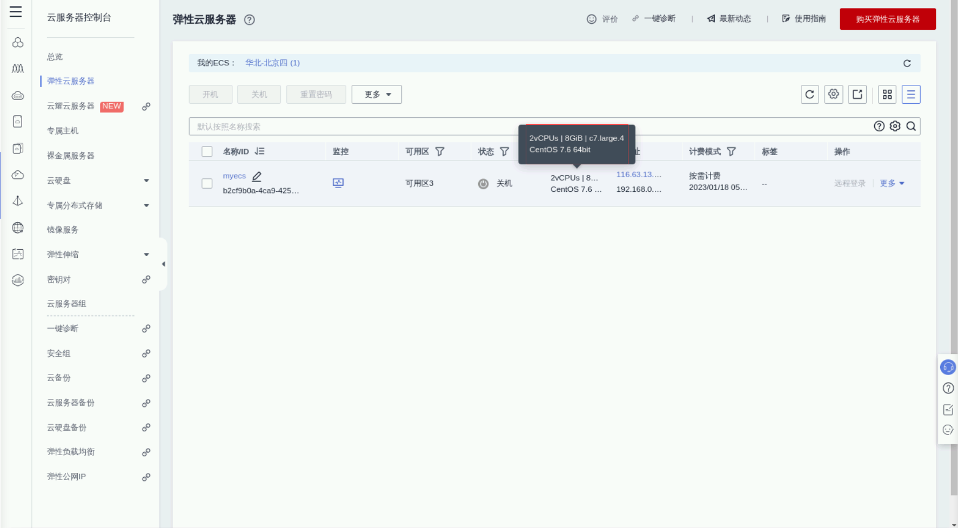Screen dimensions: 958x528
Task: Expand 云硬盘 in the sidebar
Action: click(x=146, y=181)
